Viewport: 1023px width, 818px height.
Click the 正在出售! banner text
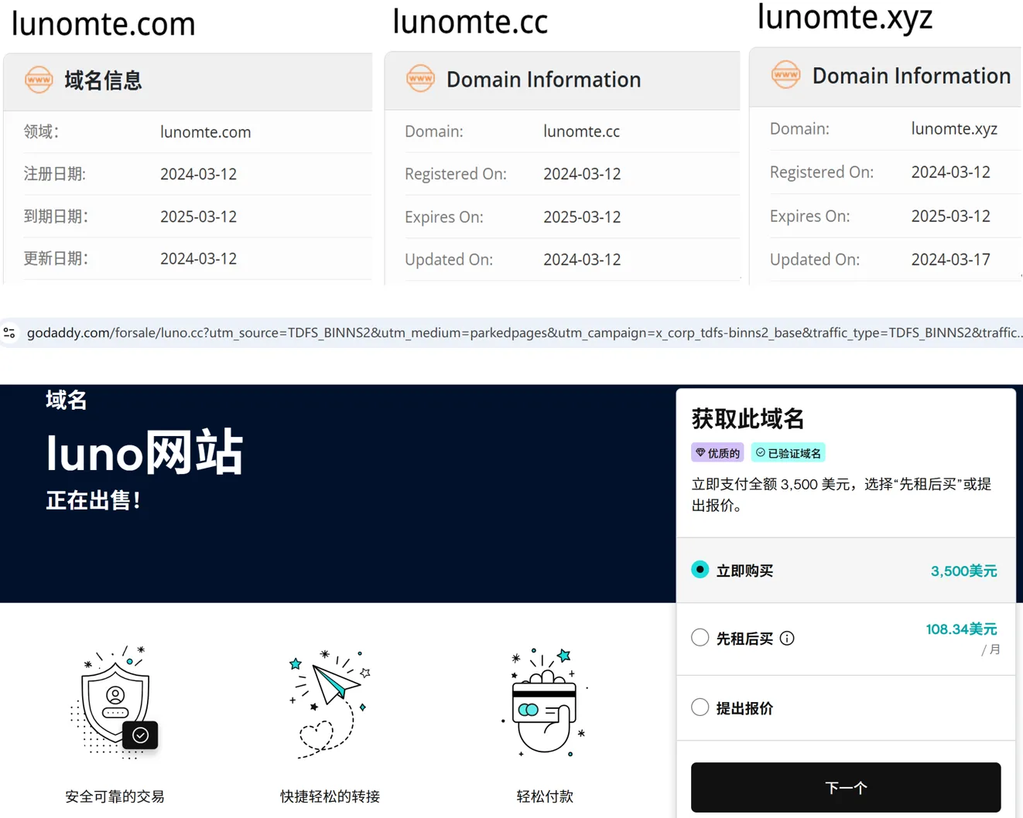coord(94,500)
